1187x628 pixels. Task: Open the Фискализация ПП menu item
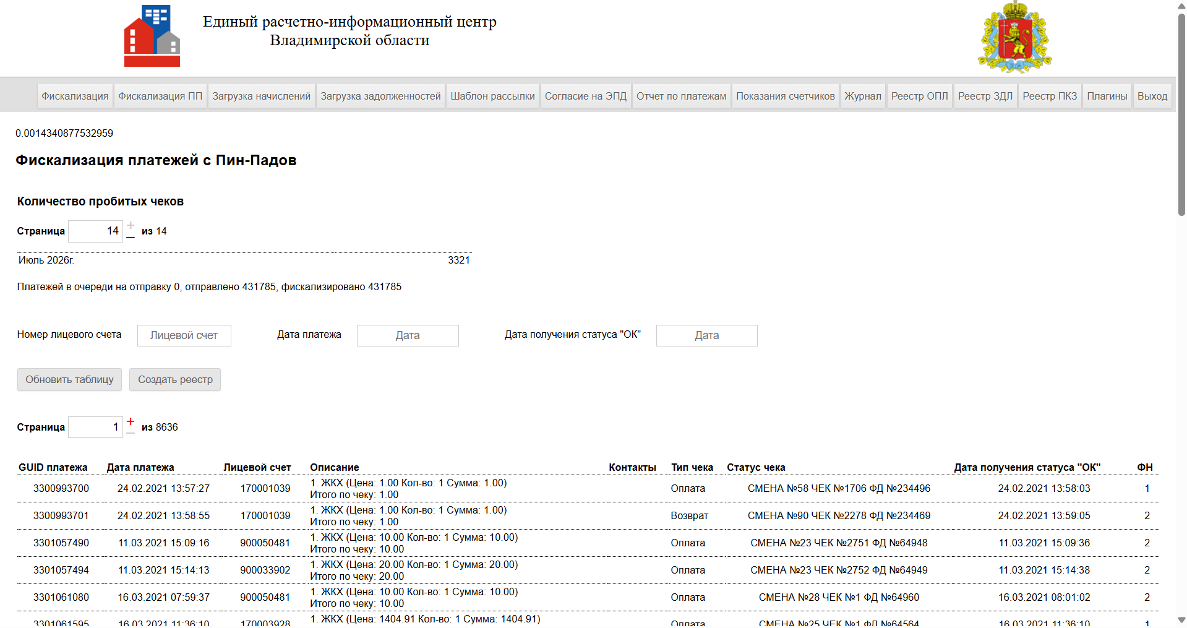tap(160, 96)
